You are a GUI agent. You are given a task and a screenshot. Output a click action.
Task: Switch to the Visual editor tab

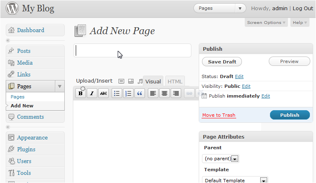[x=153, y=81]
